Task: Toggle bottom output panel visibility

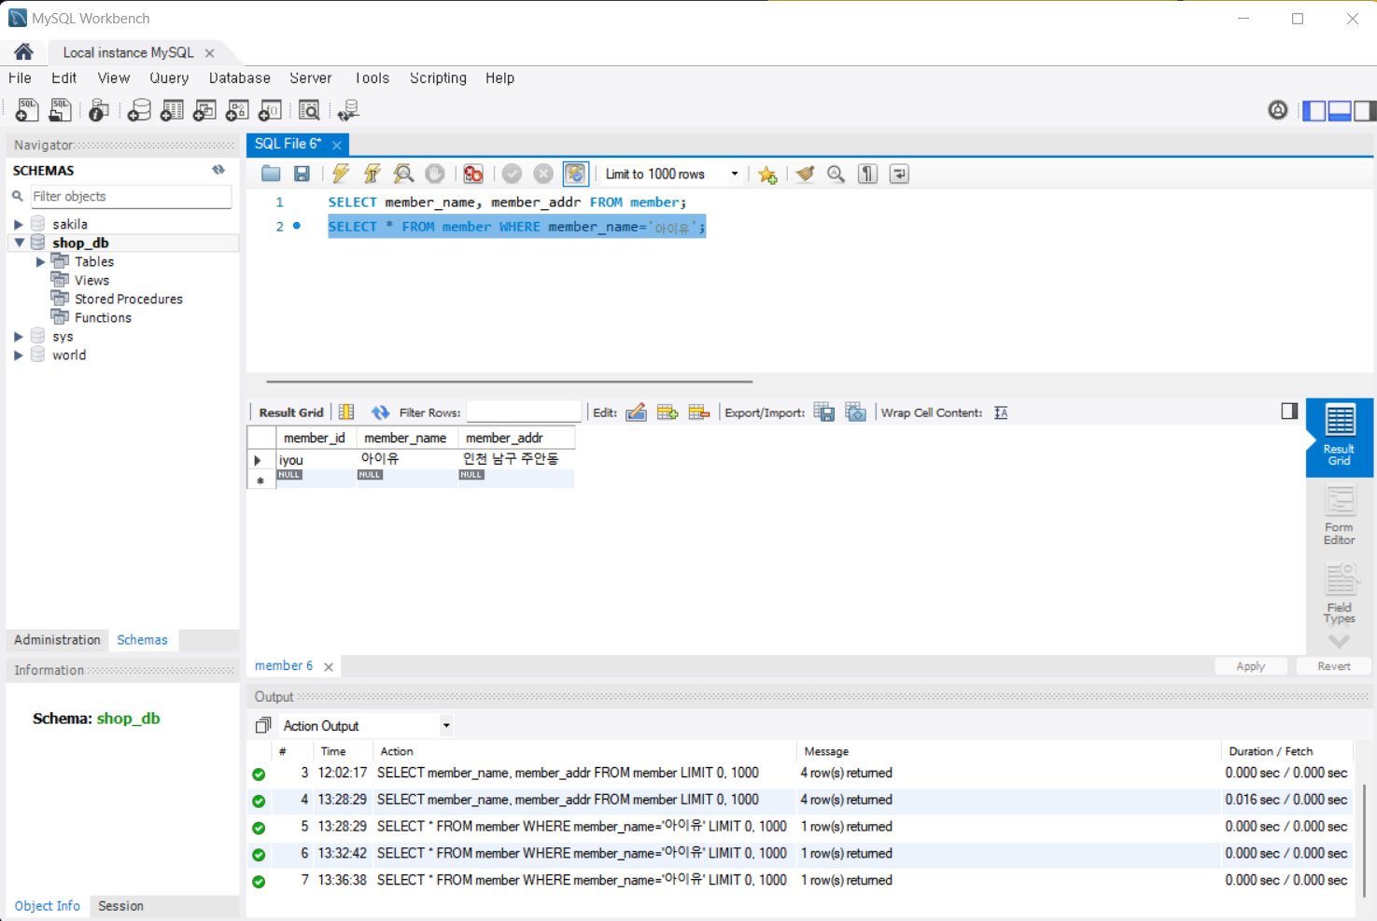Action: point(1340,110)
